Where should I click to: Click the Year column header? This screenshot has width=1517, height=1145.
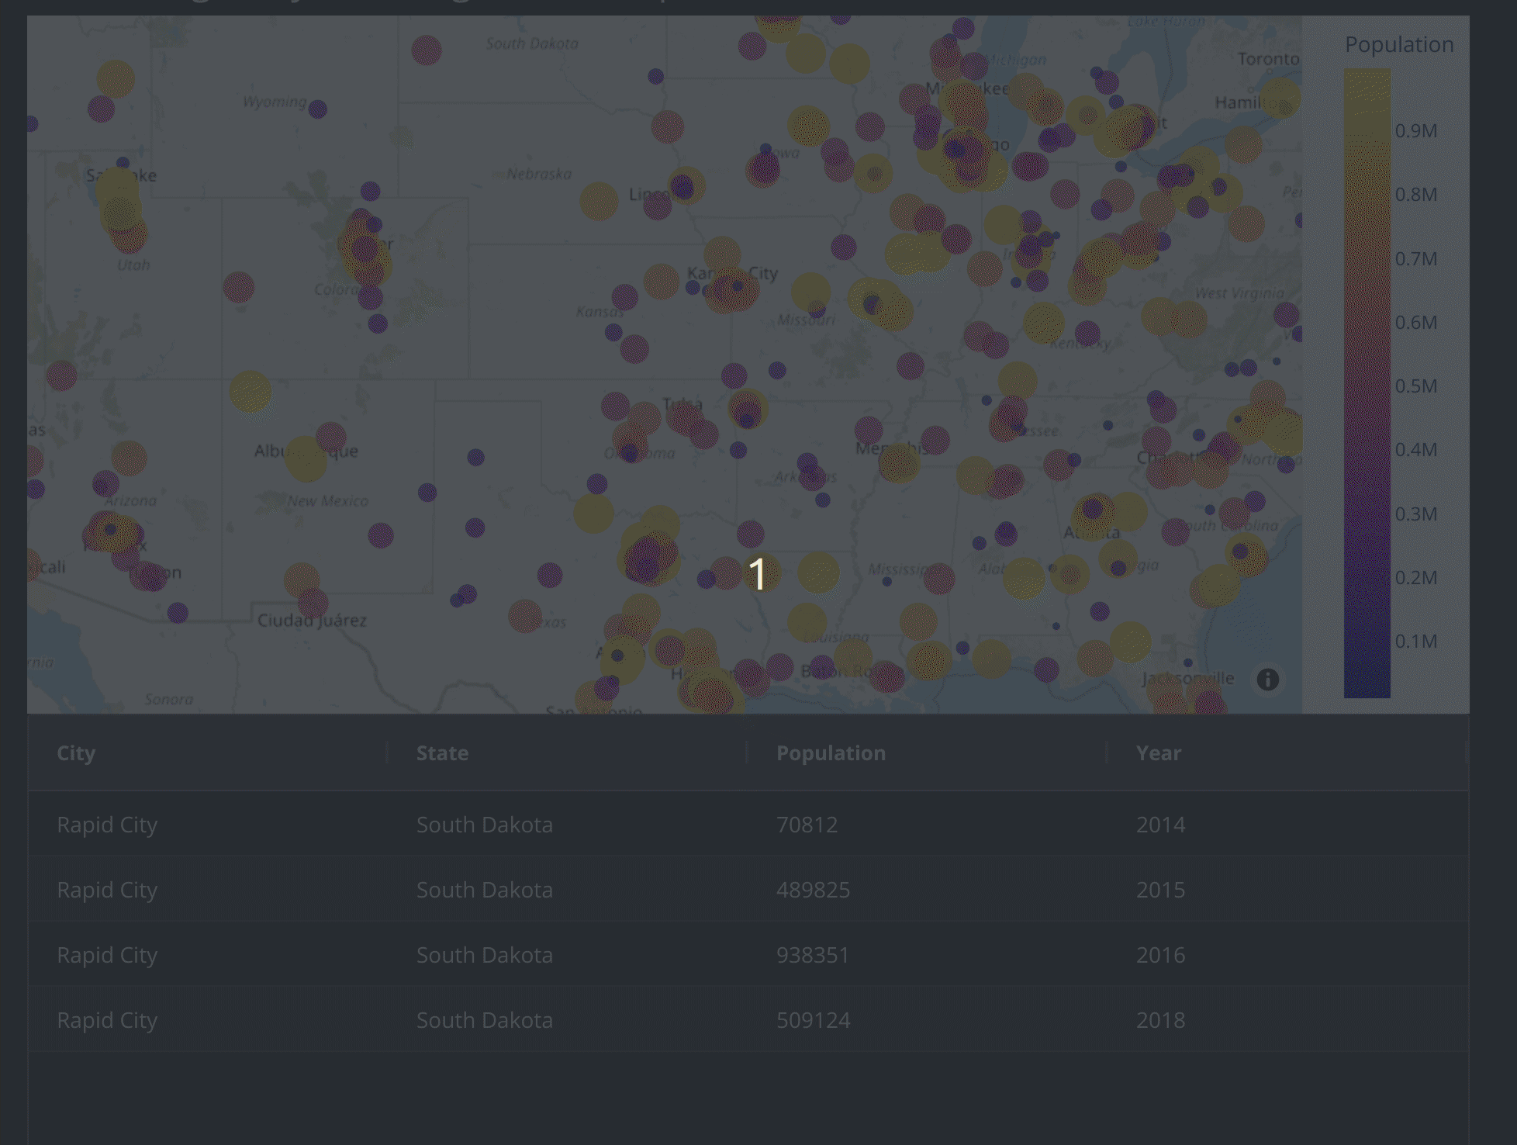pos(1158,753)
